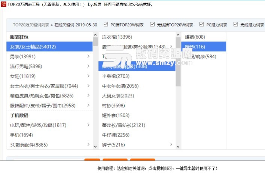Toggle the PC端TOP20W词表 checkbox

point(106,24)
